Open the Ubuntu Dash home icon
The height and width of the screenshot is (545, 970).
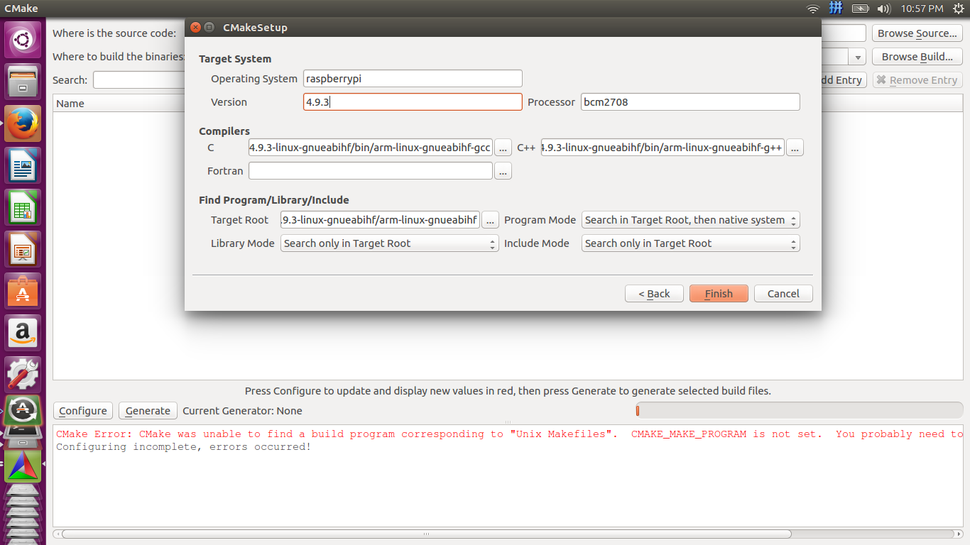[x=23, y=40]
